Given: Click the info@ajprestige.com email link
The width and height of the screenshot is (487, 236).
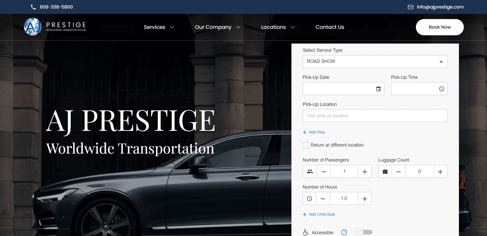Looking at the screenshot, I should coord(440,7).
